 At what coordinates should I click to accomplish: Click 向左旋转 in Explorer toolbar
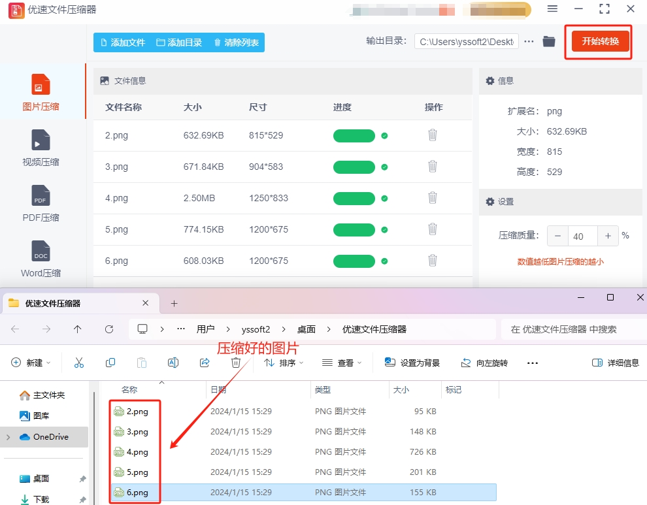click(x=484, y=363)
